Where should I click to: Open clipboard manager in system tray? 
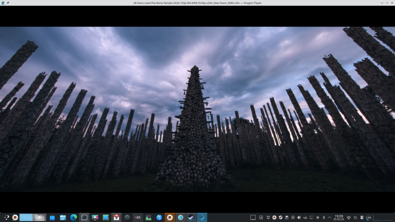pos(287,218)
